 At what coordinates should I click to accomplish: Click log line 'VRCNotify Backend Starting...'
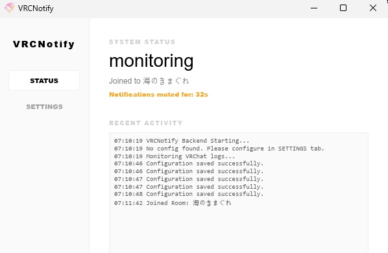click(182, 141)
